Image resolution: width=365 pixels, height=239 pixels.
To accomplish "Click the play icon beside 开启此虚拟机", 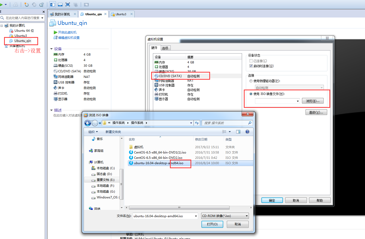I will point(55,32).
